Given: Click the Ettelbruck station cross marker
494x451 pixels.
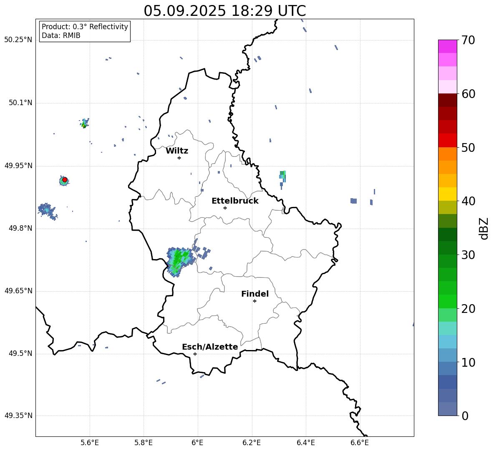Looking at the screenshot, I should click(225, 208).
